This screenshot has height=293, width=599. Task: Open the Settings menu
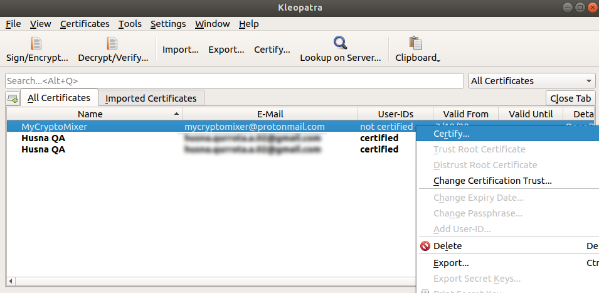pyautogui.click(x=168, y=24)
